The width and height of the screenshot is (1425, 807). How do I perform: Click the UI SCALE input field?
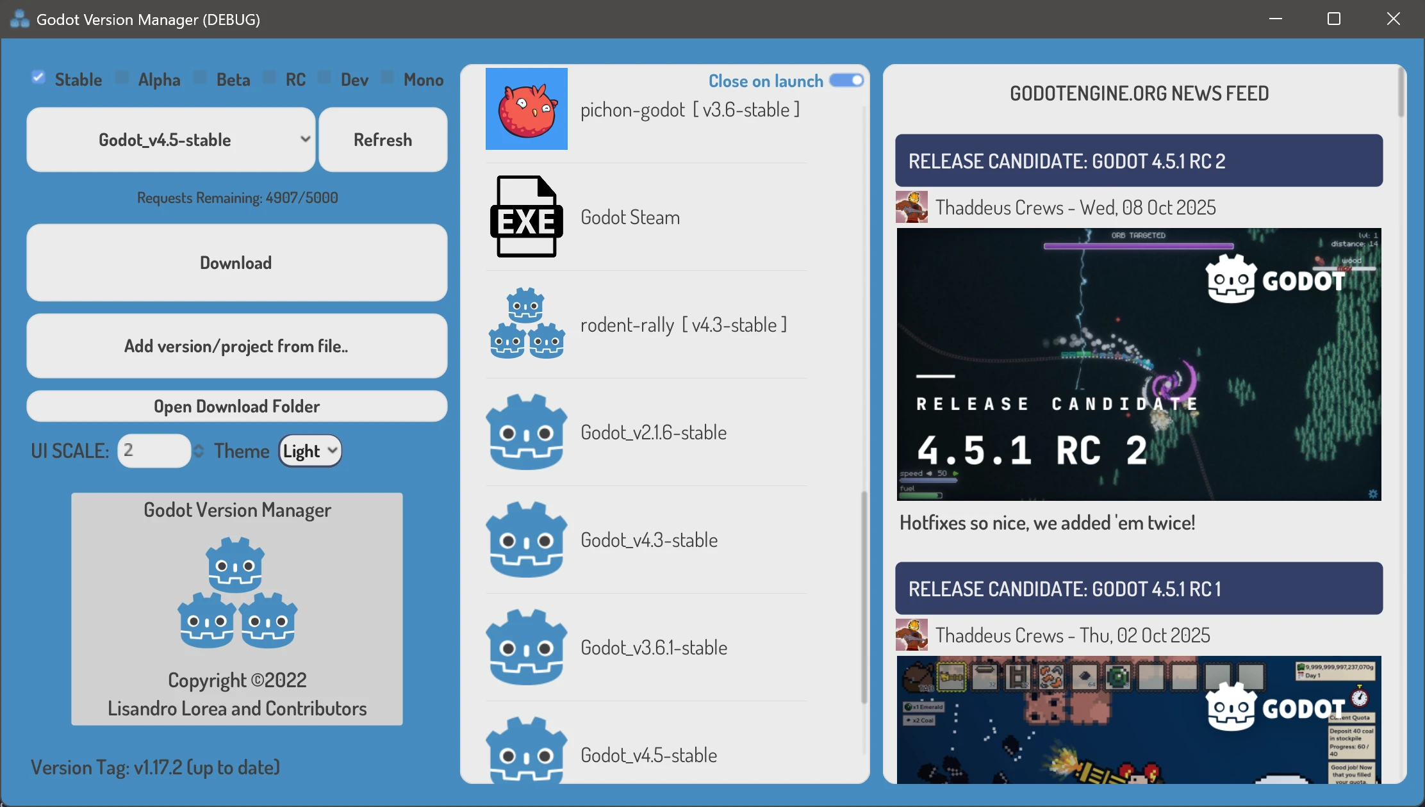click(x=154, y=451)
